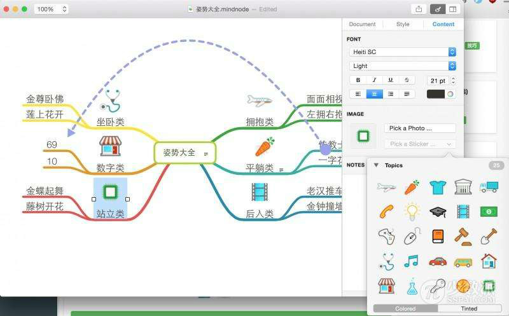Collapse the Topics sticker section triangle

(x=376, y=165)
